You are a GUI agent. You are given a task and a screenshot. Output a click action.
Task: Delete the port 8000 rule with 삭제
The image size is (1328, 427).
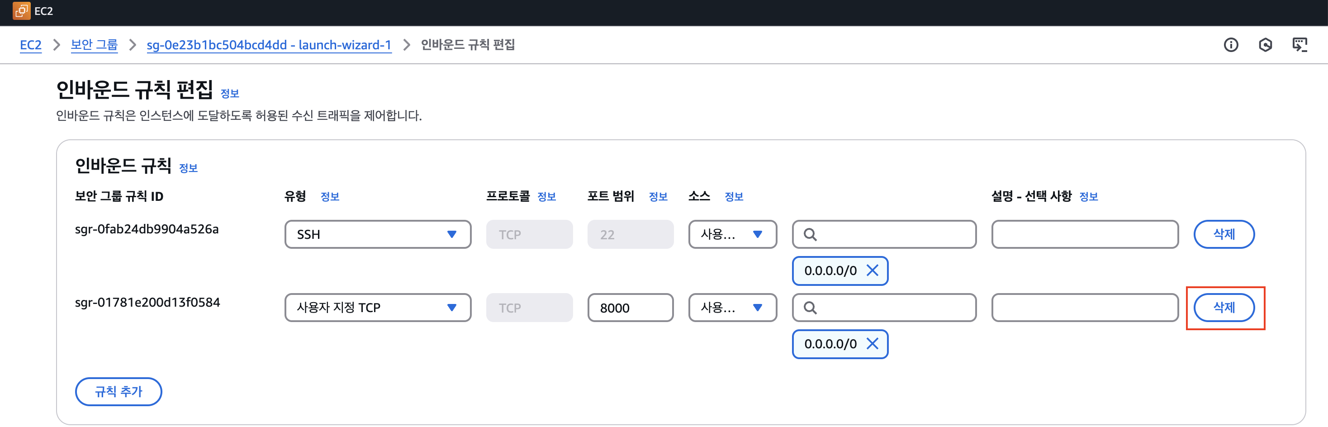pyautogui.click(x=1224, y=307)
